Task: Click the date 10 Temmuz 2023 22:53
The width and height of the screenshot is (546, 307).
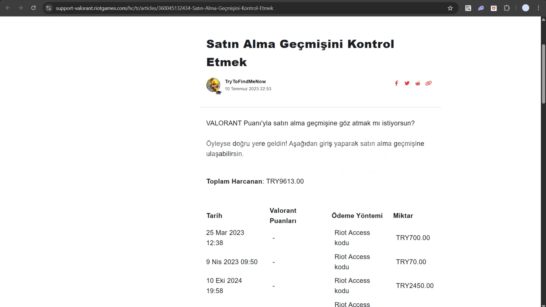Action: click(248, 89)
